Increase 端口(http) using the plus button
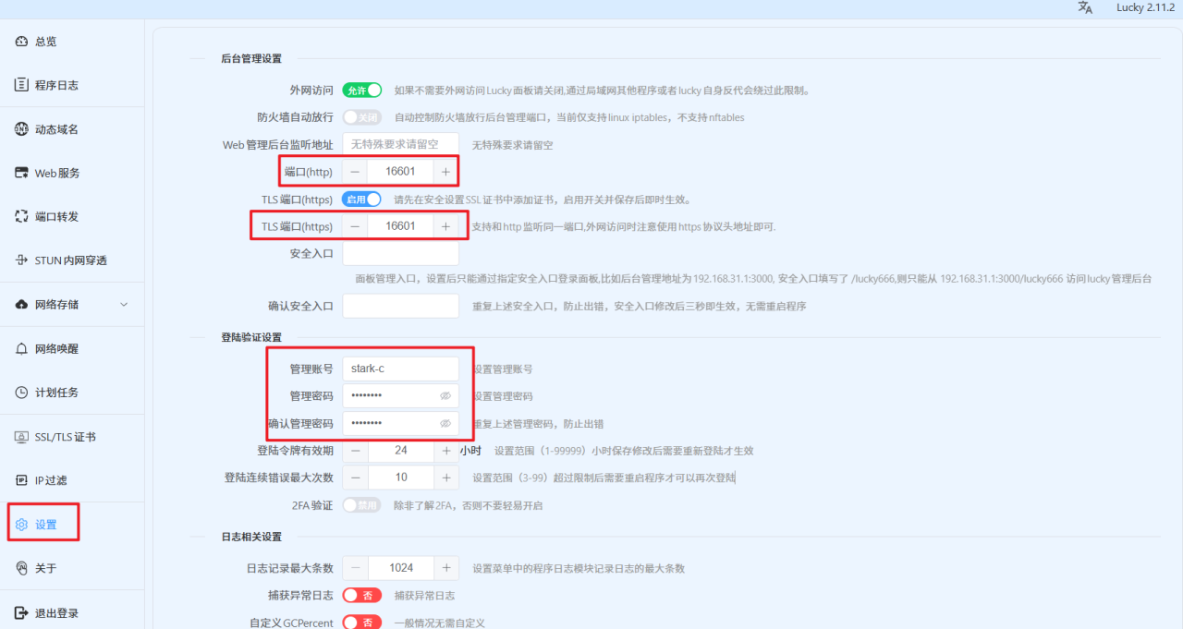The image size is (1183, 629). pyautogui.click(x=445, y=171)
